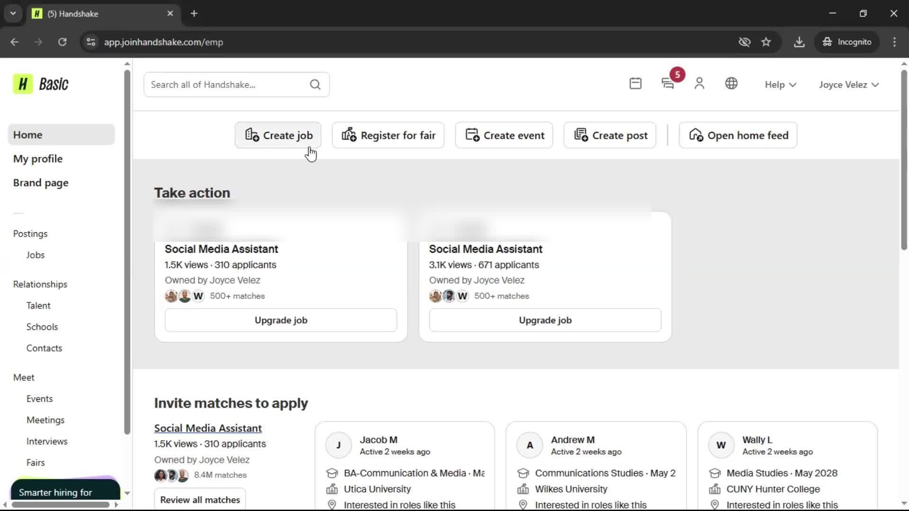Expand the Help dropdown
This screenshot has height=511, width=909.
[x=780, y=85]
